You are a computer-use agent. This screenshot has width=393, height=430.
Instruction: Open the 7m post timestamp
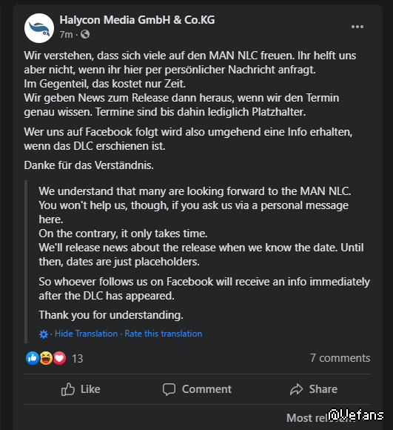click(x=66, y=35)
